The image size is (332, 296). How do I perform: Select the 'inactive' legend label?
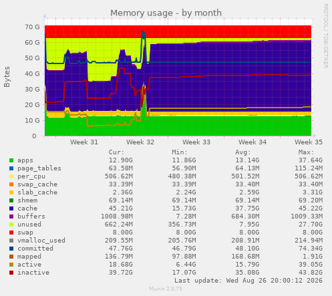(x=33, y=273)
